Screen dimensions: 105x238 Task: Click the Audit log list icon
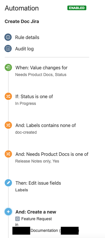[8, 49]
